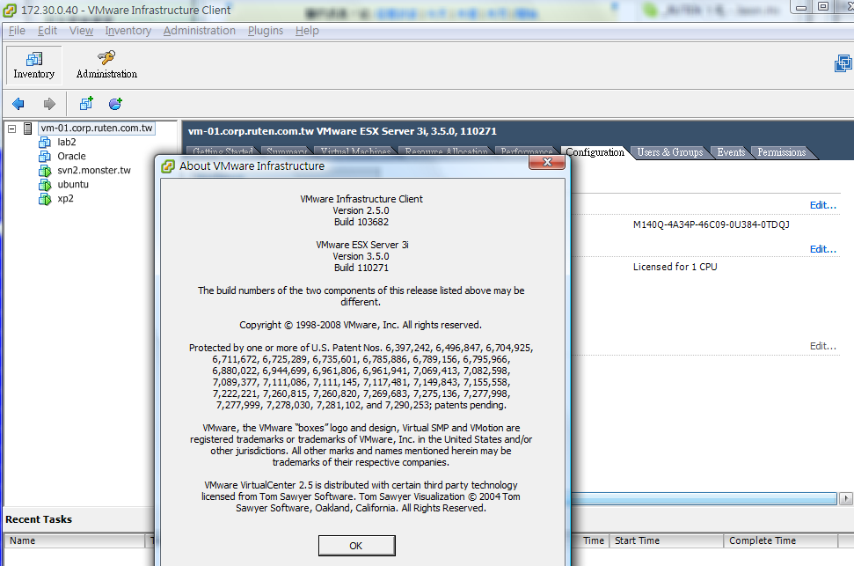
Task: Click the Edit link above Licensed for 1 CPU
Action: (x=822, y=249)
